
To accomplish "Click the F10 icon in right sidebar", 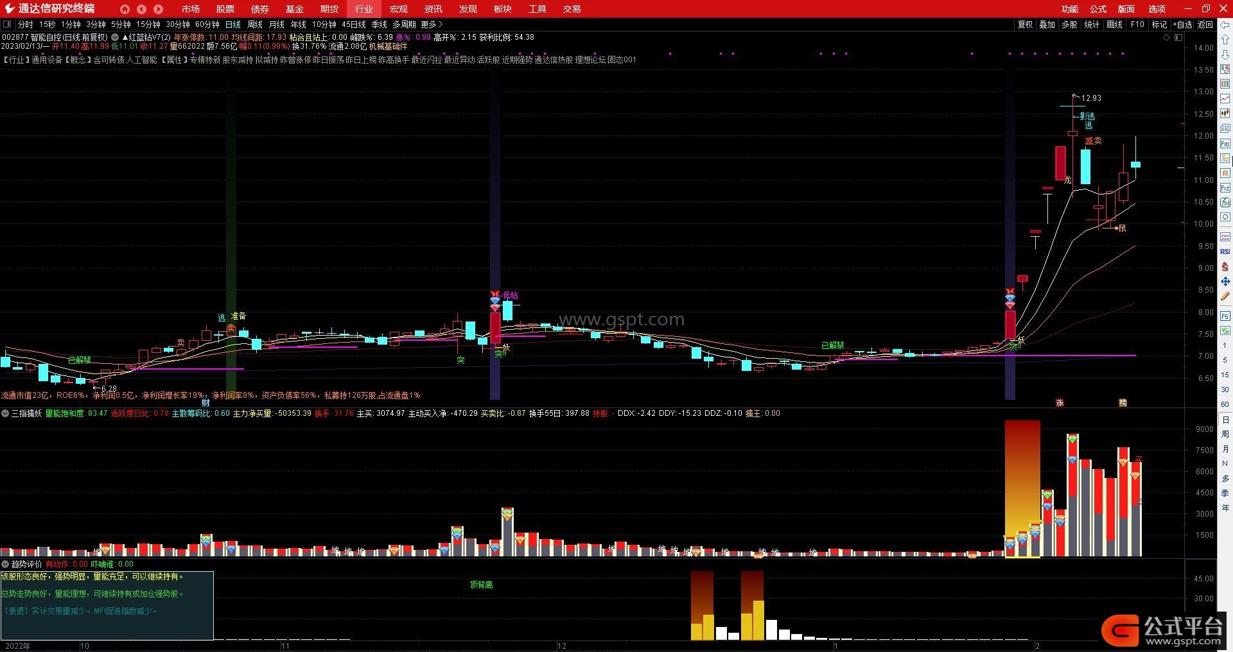I will click(x=1225, y=144).
